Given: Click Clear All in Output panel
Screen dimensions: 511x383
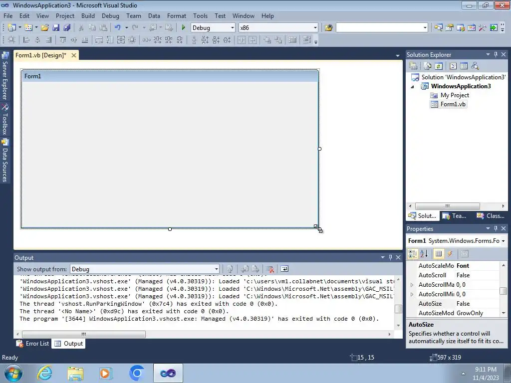Looking at the screenshot, I should click(270, 269).
